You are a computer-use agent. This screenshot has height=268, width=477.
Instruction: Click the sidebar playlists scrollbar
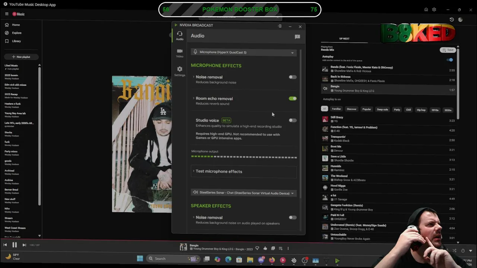click(40, 136)
